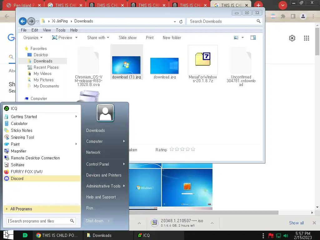320x240 pixels.
Task: Open the green taskbar app icon
Action: [25, 235]
